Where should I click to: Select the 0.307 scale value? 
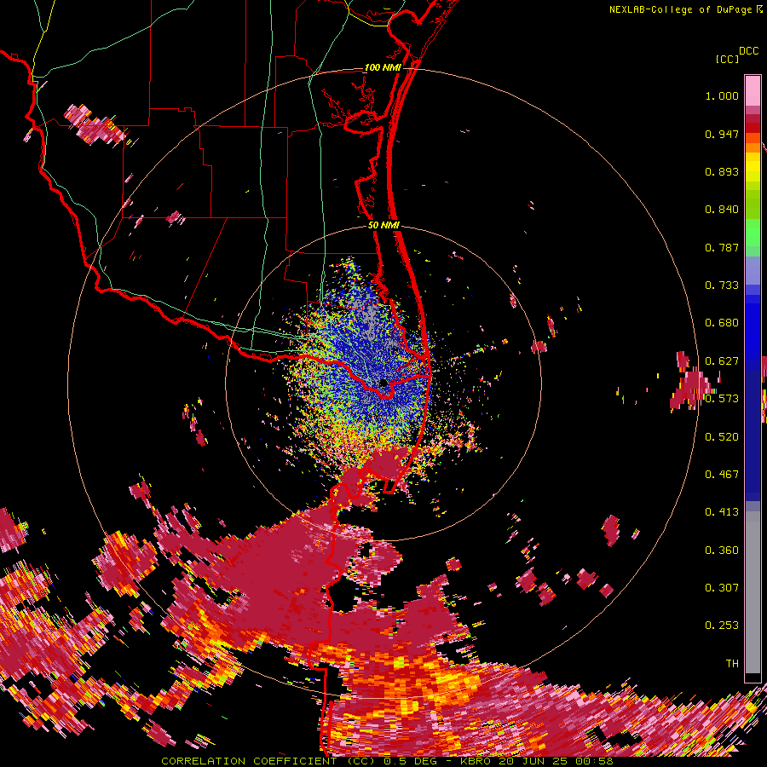(722, 588)
